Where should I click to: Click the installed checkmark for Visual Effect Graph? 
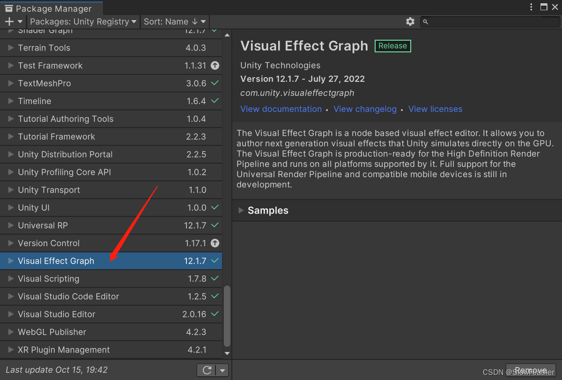pos(215,261)
